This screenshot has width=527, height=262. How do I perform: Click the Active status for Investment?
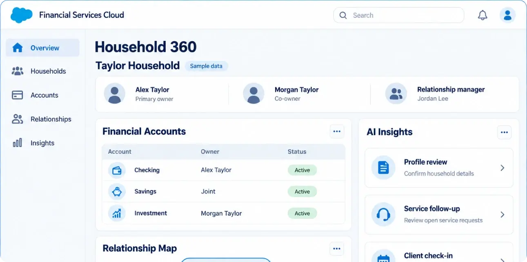(x=302, y=213)
